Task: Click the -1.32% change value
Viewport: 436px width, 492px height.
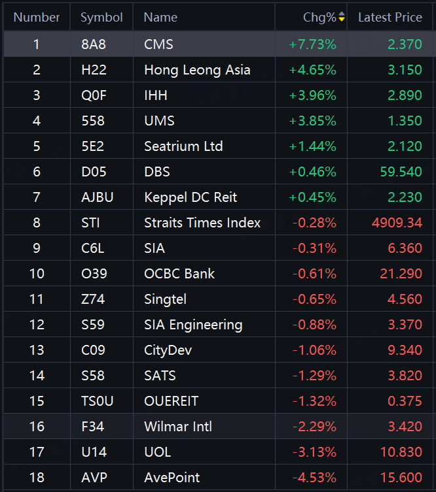Action: [315, 401]
